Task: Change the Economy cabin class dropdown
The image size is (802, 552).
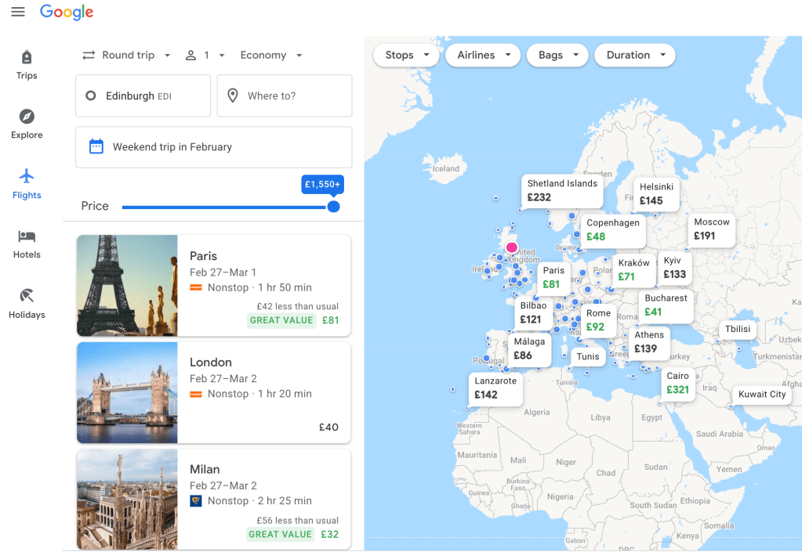Action: pyautogui.click(x=271, y=55)
